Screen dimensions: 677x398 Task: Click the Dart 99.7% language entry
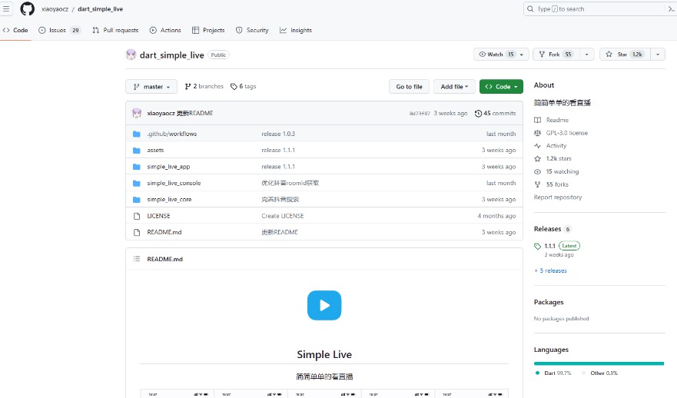tap(553, 373)
